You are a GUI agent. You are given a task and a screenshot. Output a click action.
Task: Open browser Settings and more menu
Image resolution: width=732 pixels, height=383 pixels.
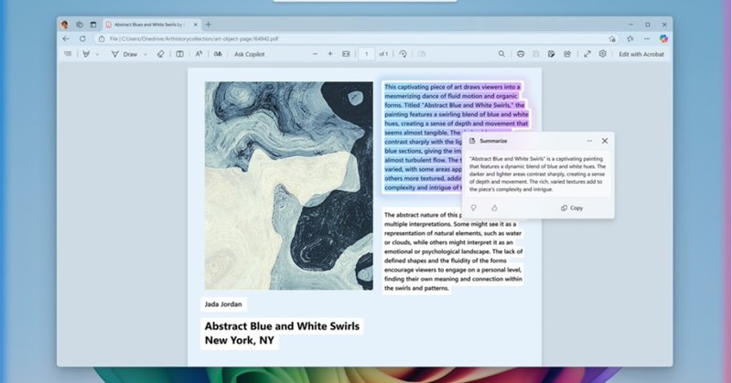(647, 38)
